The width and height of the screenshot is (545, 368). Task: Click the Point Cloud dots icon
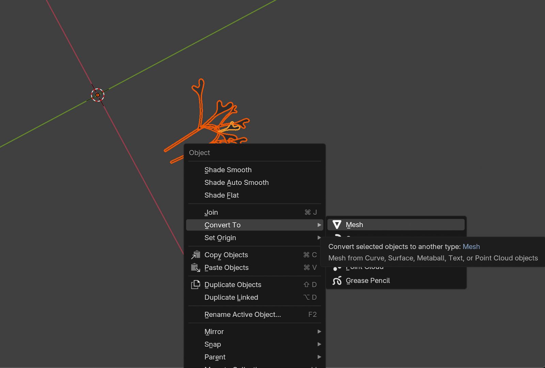click(337, 269)
